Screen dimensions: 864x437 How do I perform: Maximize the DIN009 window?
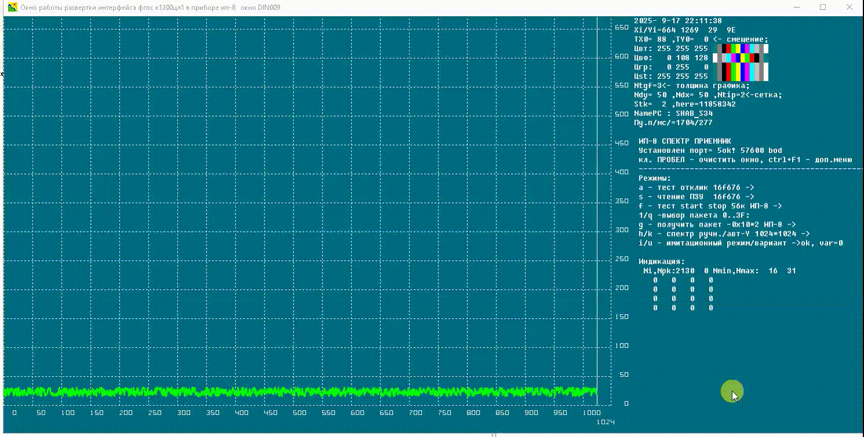click(823, 8)
